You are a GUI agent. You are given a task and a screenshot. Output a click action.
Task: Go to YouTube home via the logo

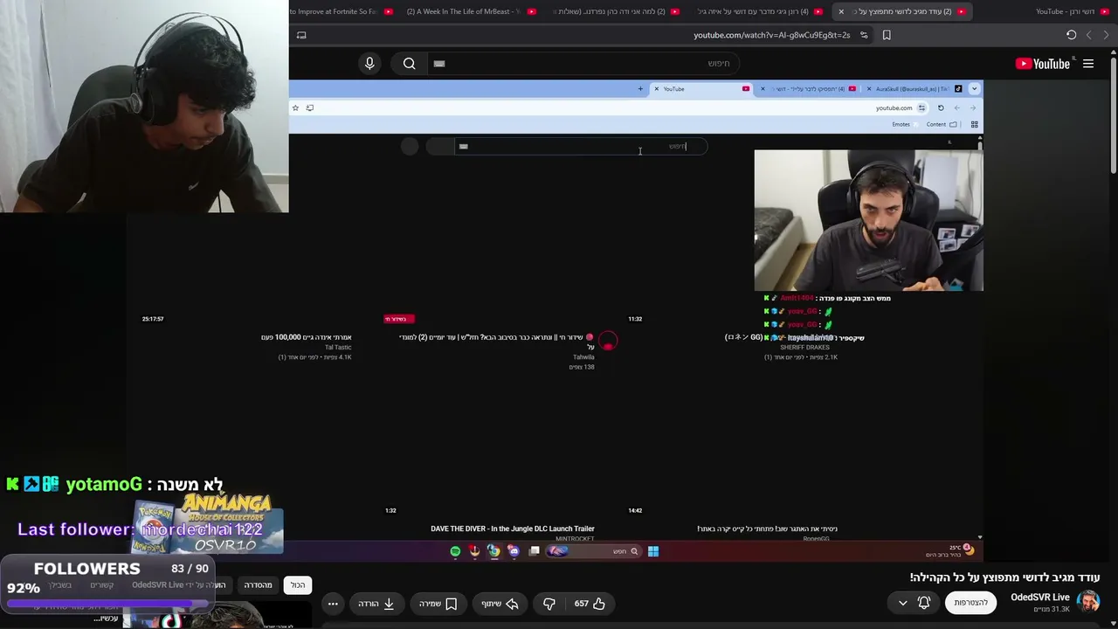tap(1043, 64)
